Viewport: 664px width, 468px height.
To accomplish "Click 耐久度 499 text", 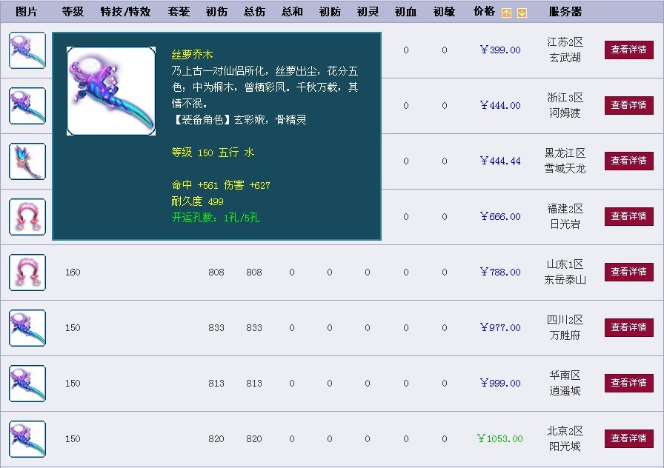I will point(197,201).
